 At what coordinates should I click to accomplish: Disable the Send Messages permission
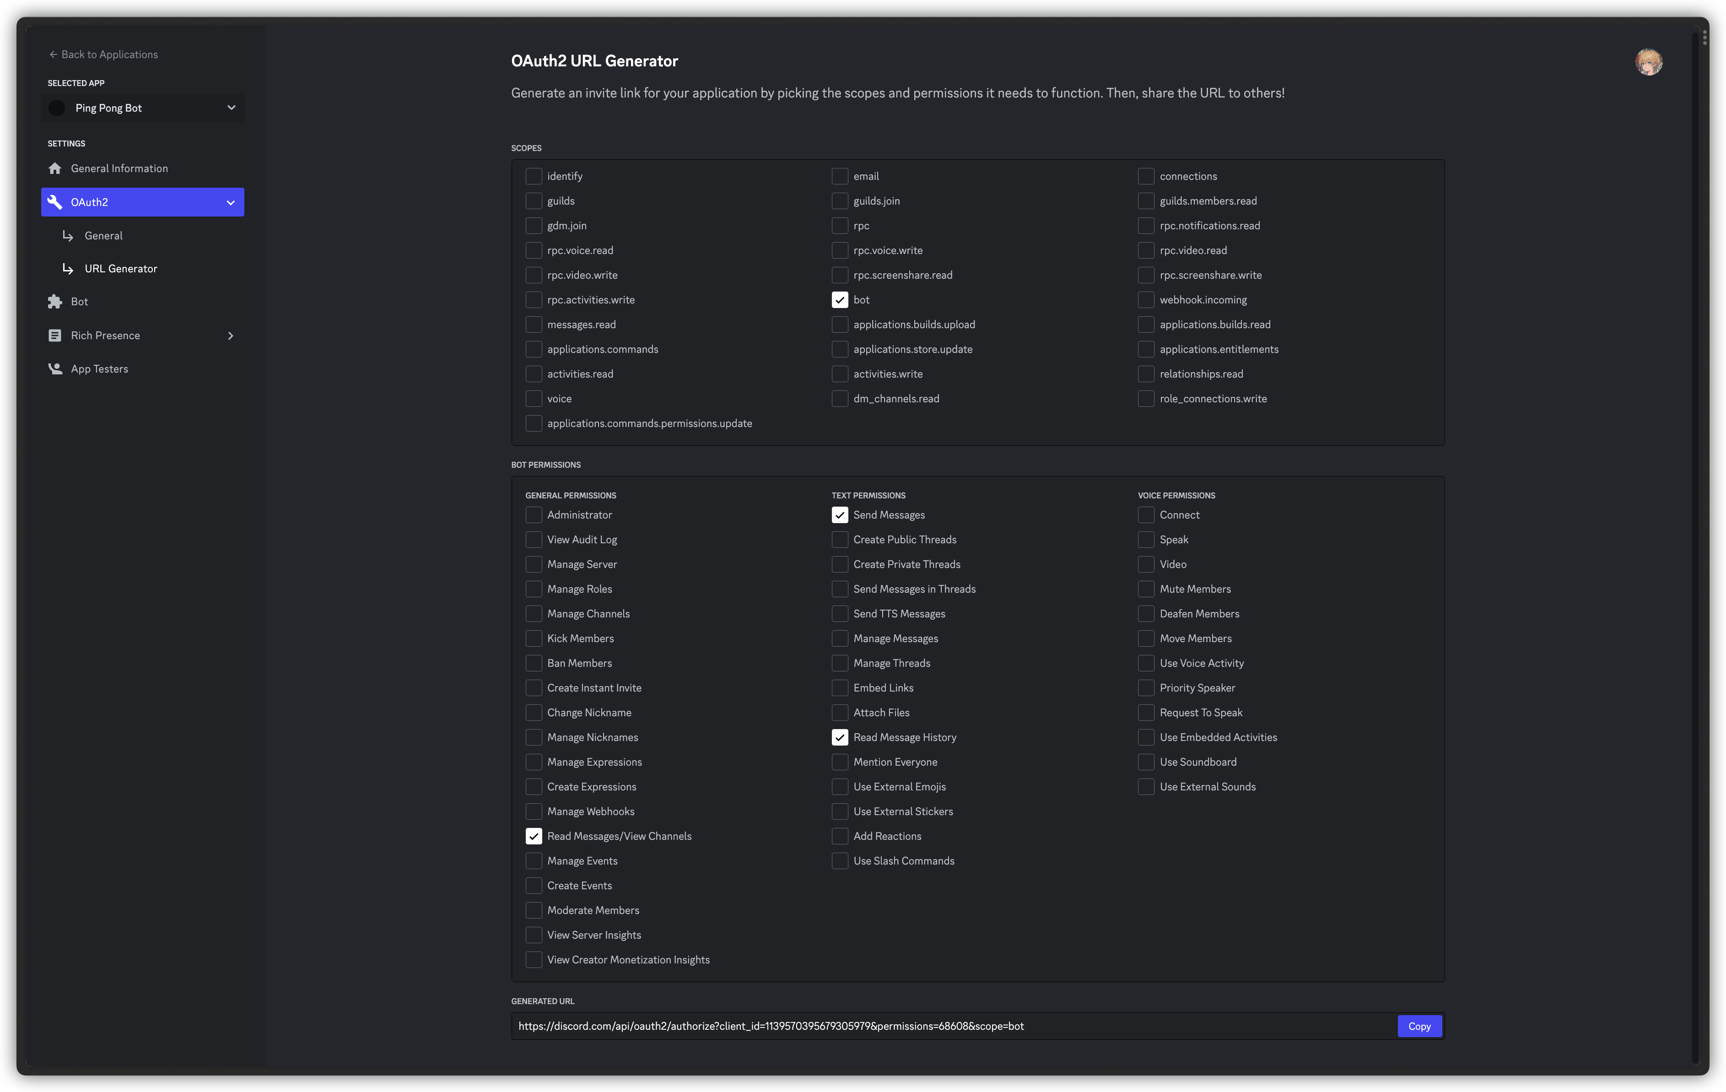839,515
